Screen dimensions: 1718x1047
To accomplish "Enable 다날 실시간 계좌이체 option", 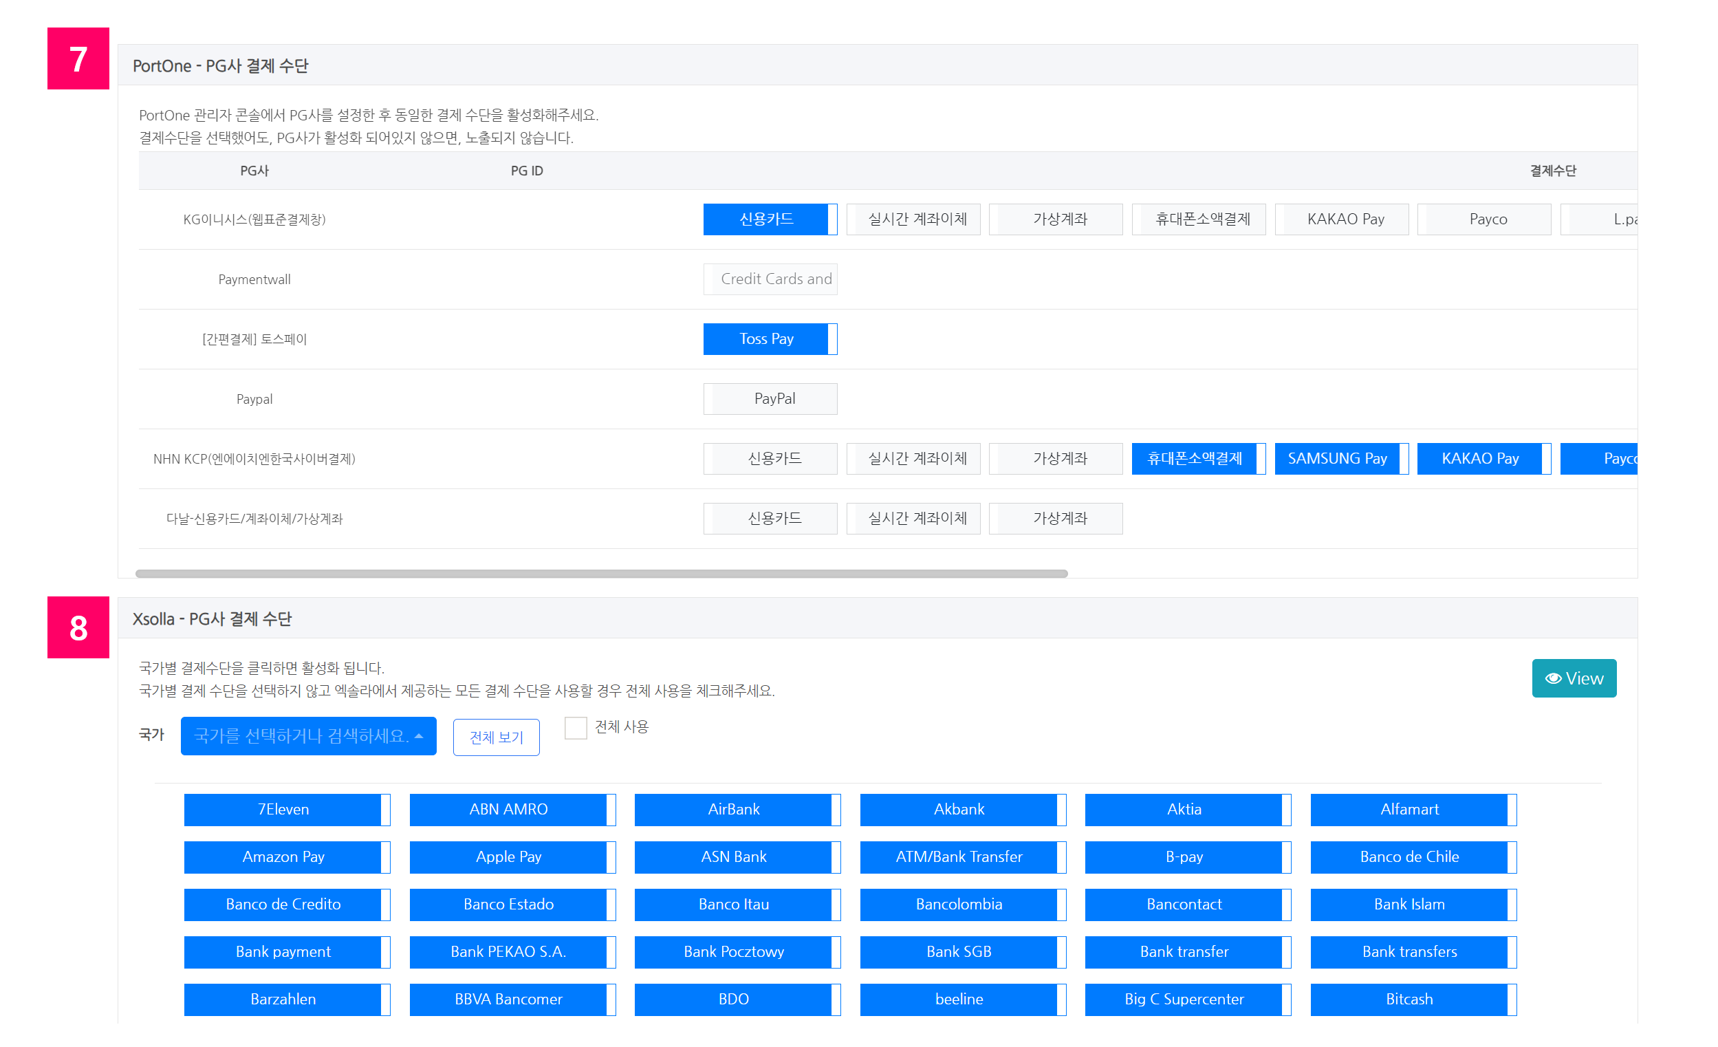I will 913,519.
